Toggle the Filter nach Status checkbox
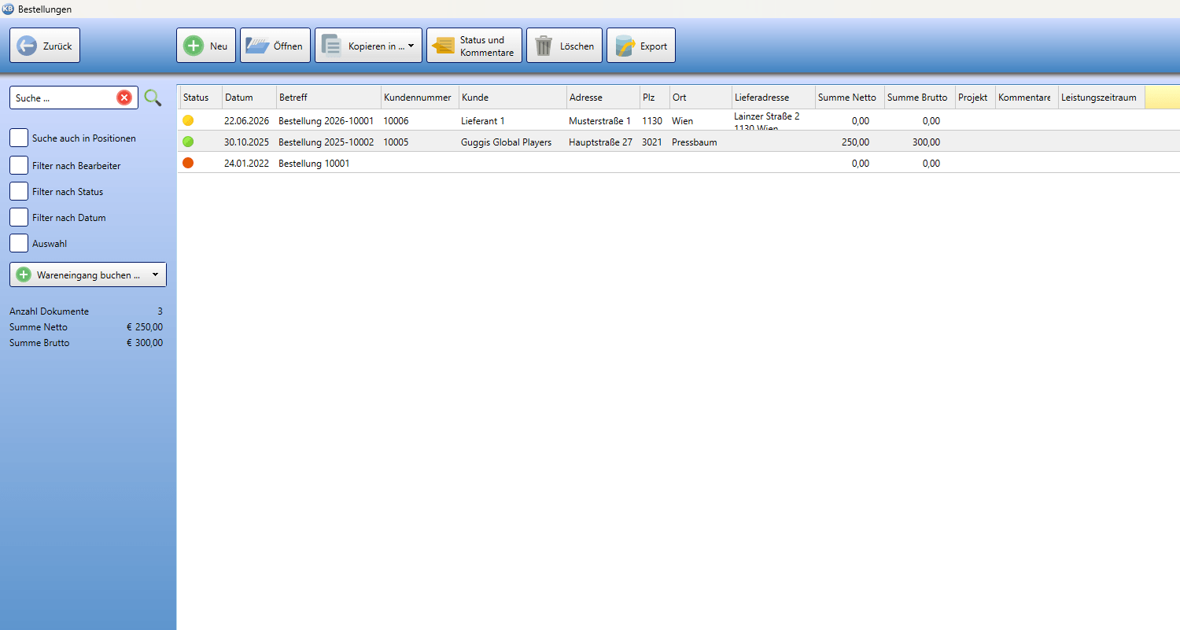Viewport: 1180px width, 630px height. 19,191
